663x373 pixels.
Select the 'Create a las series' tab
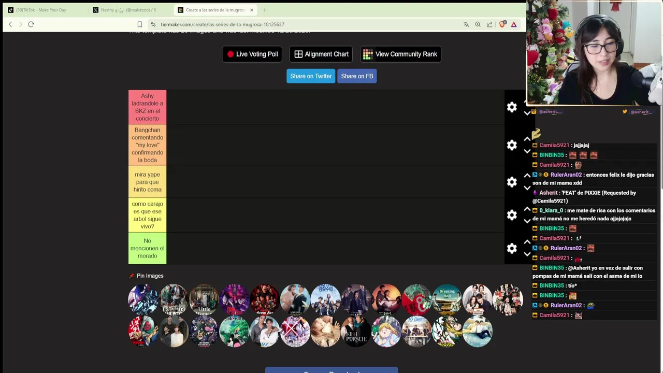pos(215,10)
